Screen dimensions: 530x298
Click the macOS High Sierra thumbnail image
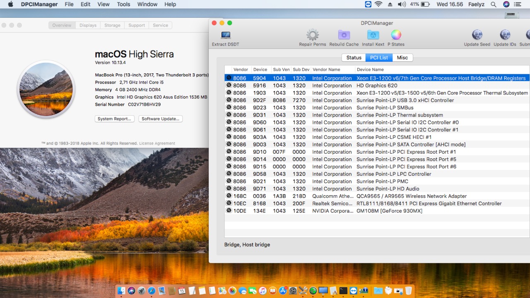pos(46,90)
